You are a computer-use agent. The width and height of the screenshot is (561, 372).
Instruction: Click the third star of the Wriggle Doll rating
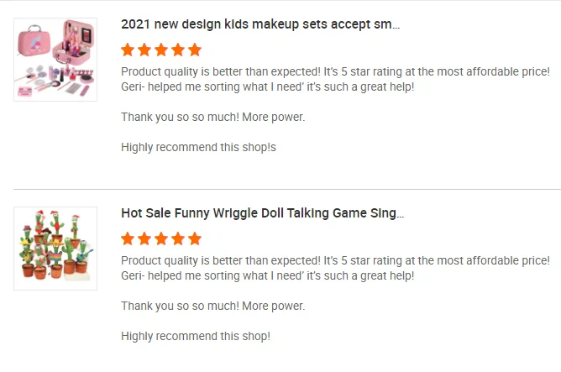point(161,238)
